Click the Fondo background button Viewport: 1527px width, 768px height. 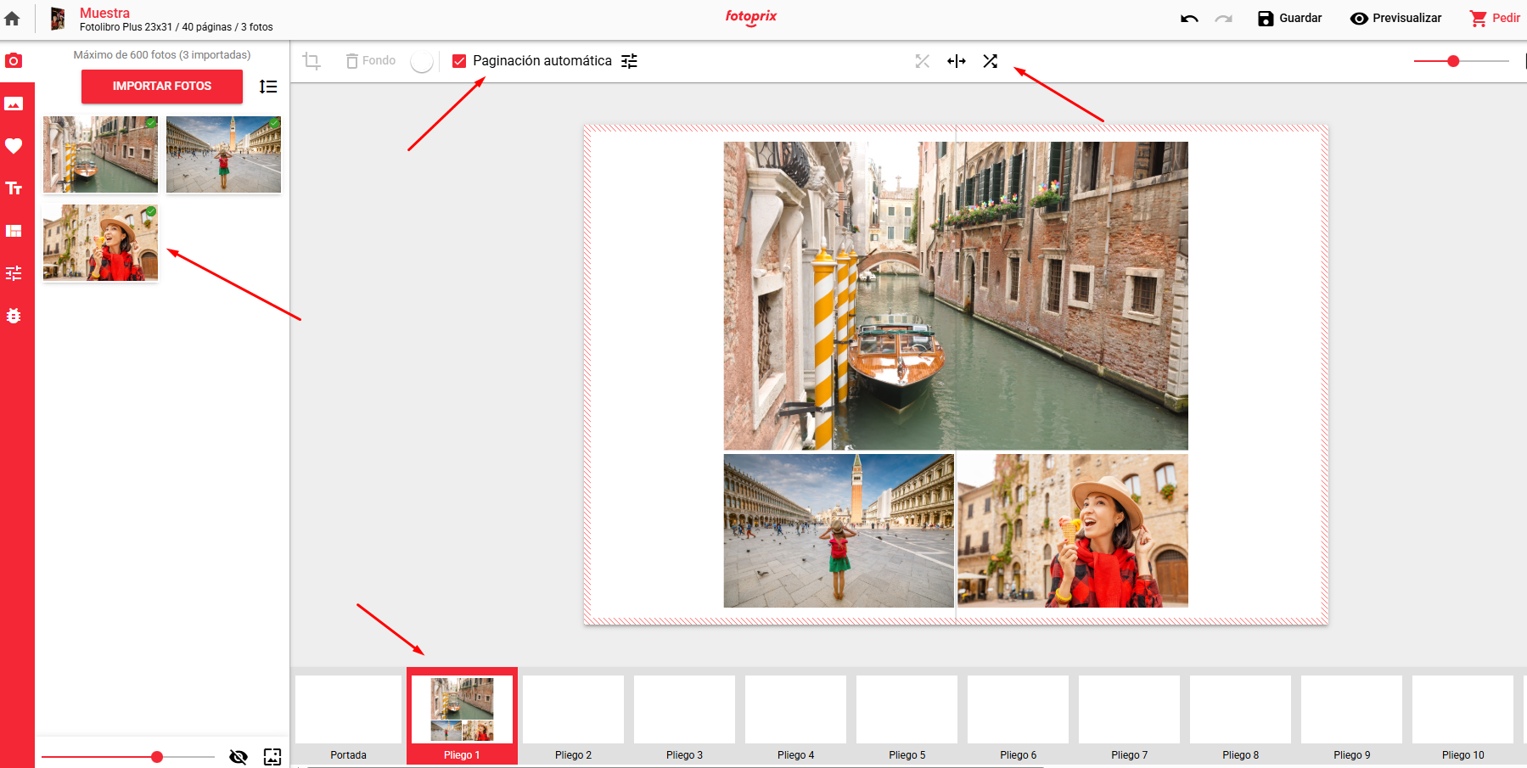tap(371, 61)
